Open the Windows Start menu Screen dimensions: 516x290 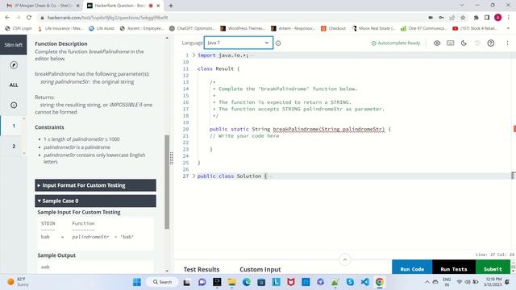tap(137, 282)
